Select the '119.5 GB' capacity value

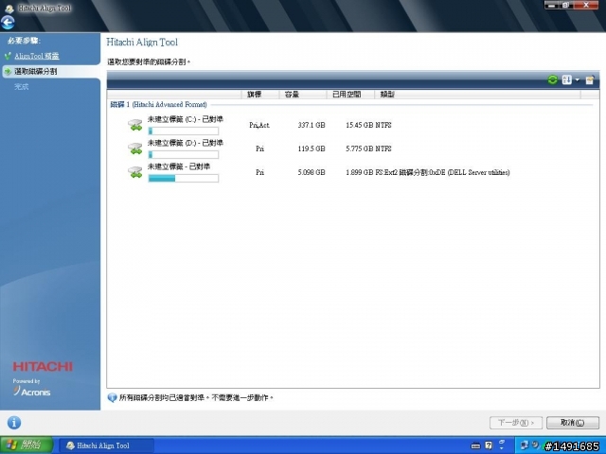(312, 148)
